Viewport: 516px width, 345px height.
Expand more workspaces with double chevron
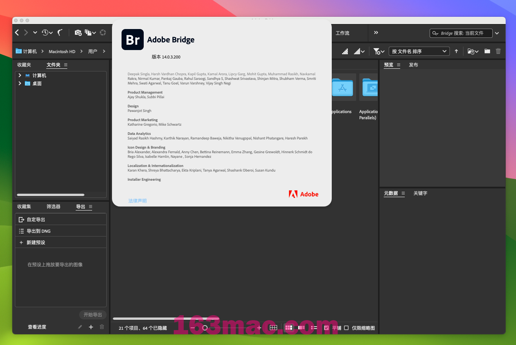tap(376, 32)
